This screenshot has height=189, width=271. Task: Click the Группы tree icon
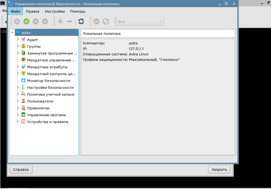coord(23,46)
